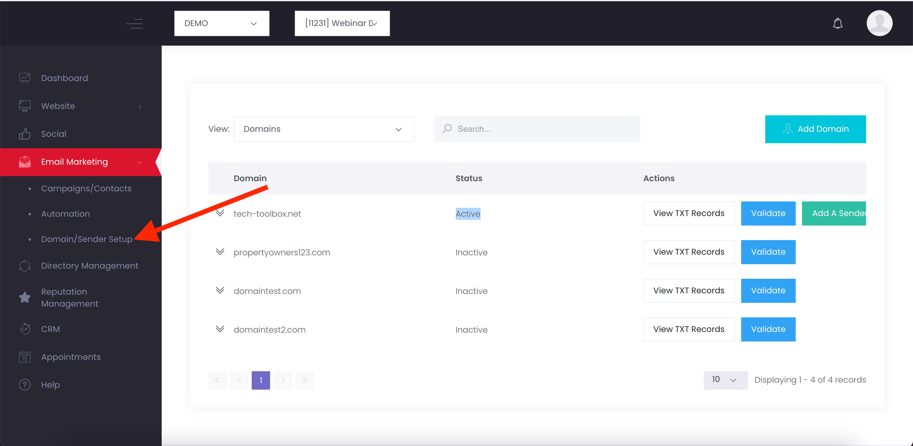Expand the tech-toolbox.net row details

point(220,213)
